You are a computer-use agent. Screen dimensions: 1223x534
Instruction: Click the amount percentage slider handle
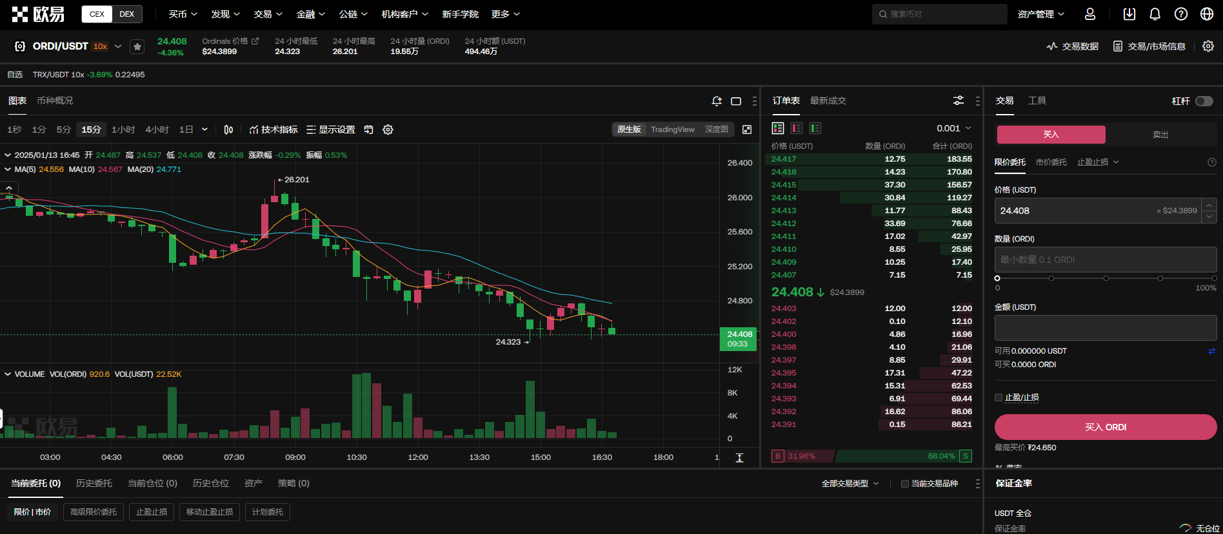click(x=997, y=278)
